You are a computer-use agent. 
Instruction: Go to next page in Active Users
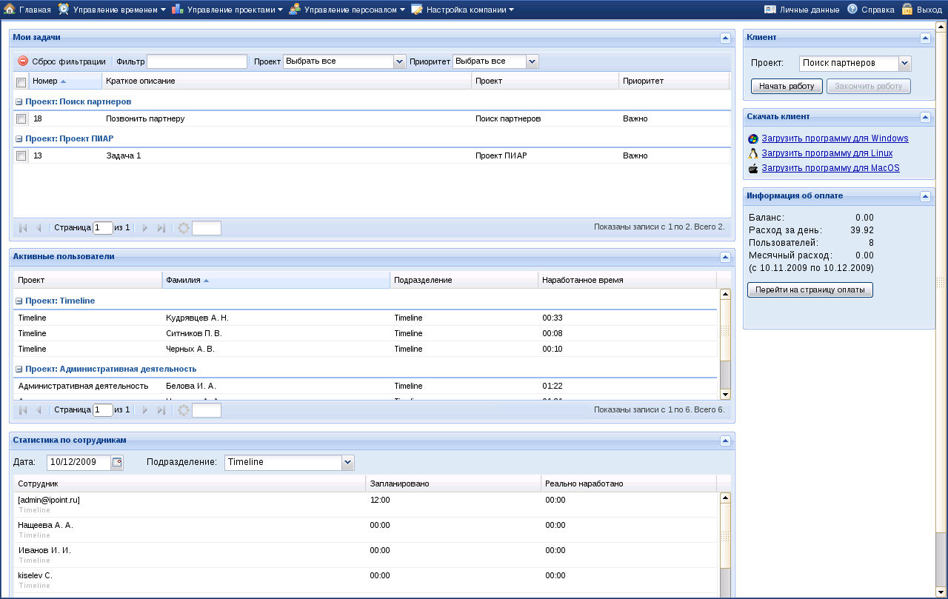click(145, 410)
